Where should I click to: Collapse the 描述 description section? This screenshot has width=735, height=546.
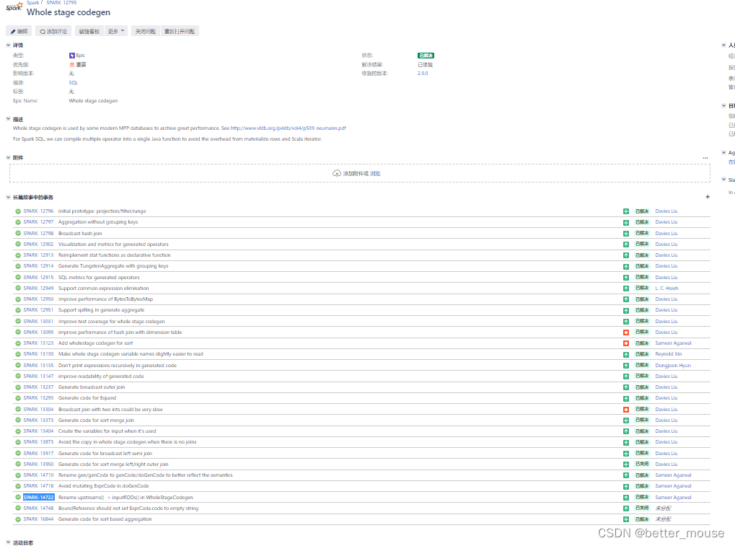pyautogui.click(x=8, y=119)
